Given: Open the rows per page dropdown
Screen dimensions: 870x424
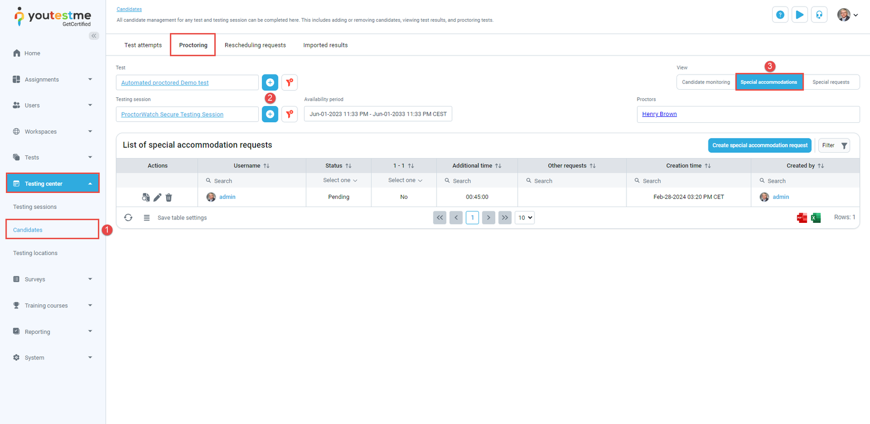Looking at the screenshot, I should pyautogui.click(x=525, y=217).
